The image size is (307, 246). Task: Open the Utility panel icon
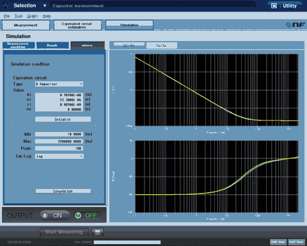point(274,6)
